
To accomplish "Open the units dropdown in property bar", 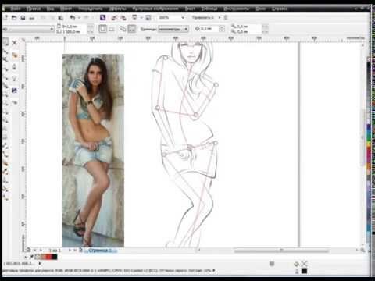I will click(x=173, y=29).
